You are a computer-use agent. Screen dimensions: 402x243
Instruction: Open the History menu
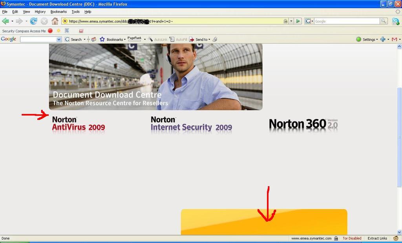40,12
